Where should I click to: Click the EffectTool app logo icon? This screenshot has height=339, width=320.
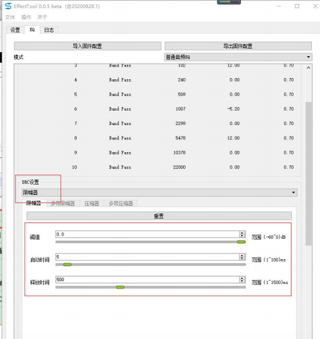click(x=8, y=6)
